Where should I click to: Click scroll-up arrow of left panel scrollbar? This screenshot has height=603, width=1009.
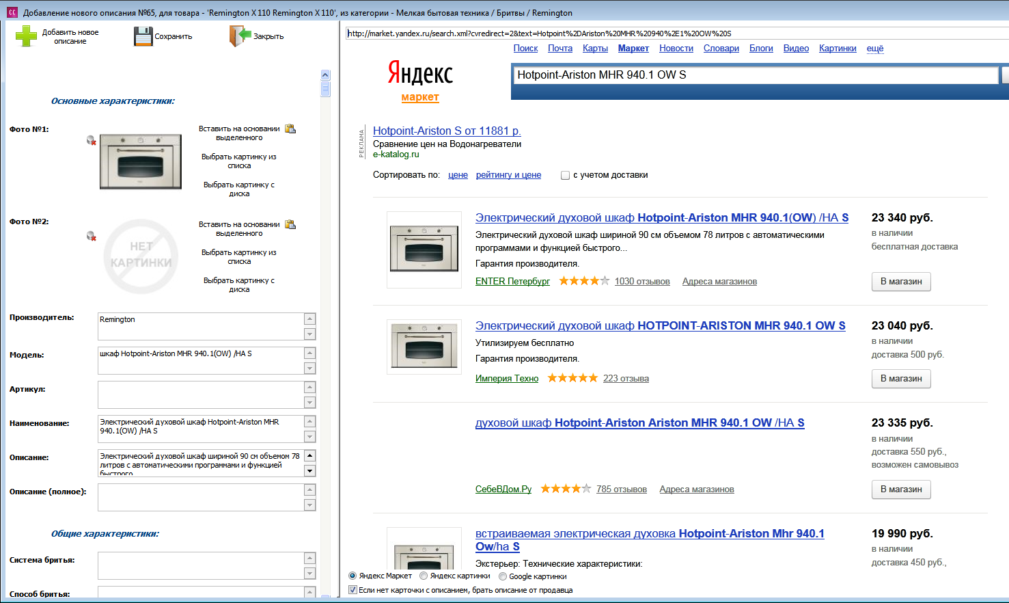click(x=325, y=75)
